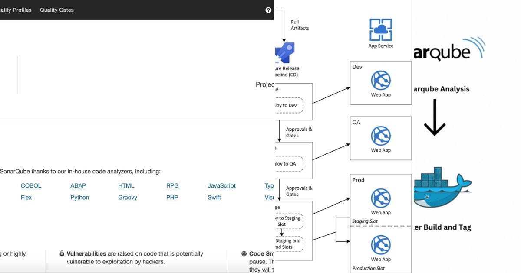Click the 'Sonarqube Analysis' heading text
The height and width of the screenshot is (273, 521).
point(441,89)
